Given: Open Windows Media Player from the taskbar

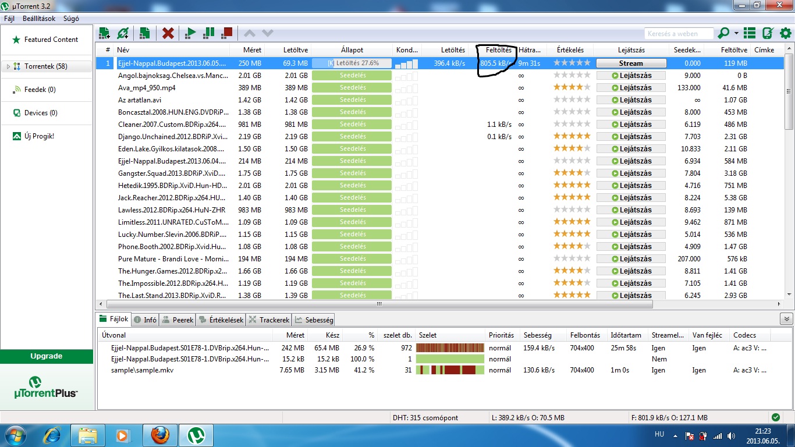Looking at the screenshot, I should click(122, 435).
